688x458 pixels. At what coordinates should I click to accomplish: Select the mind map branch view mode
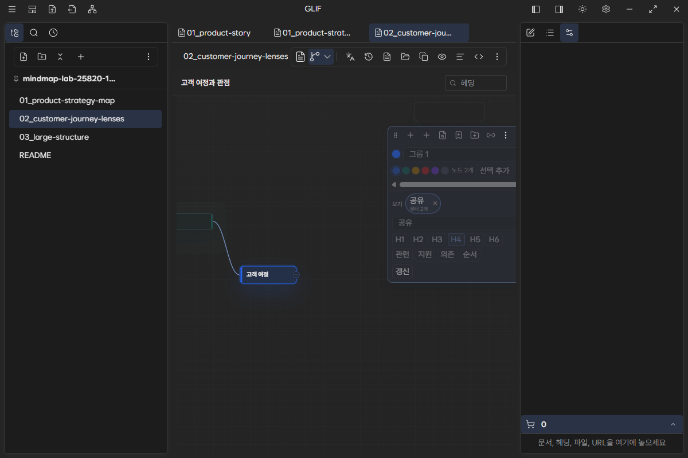click(315, 57)
